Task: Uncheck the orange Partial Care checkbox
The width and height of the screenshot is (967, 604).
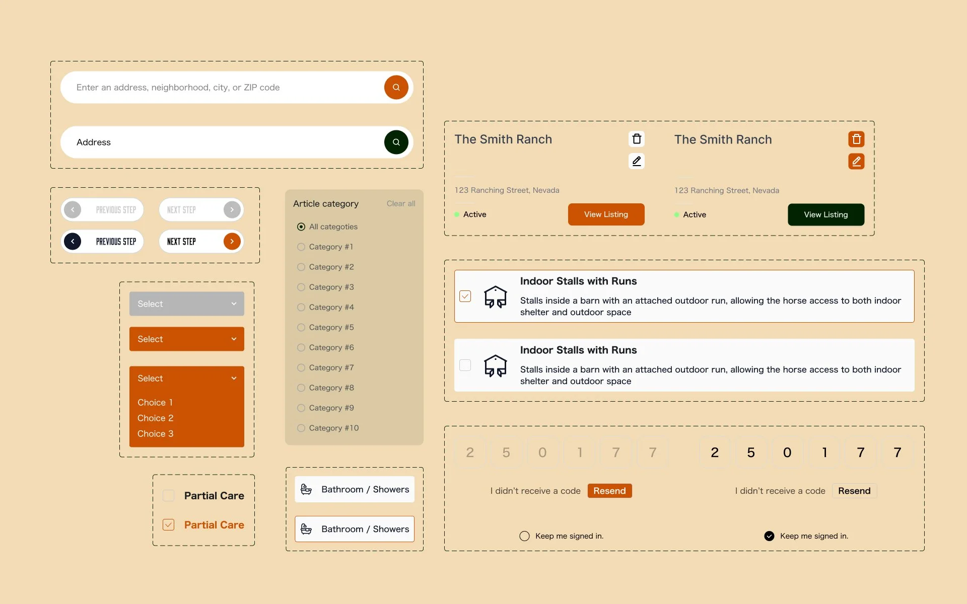Action: [168, 525]
